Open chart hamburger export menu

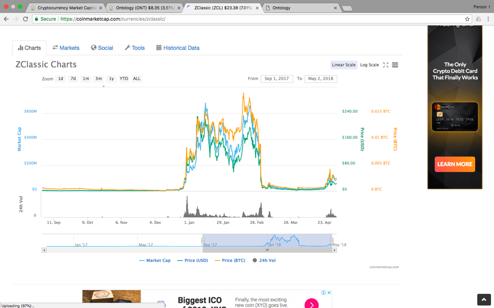click(395, 65)
